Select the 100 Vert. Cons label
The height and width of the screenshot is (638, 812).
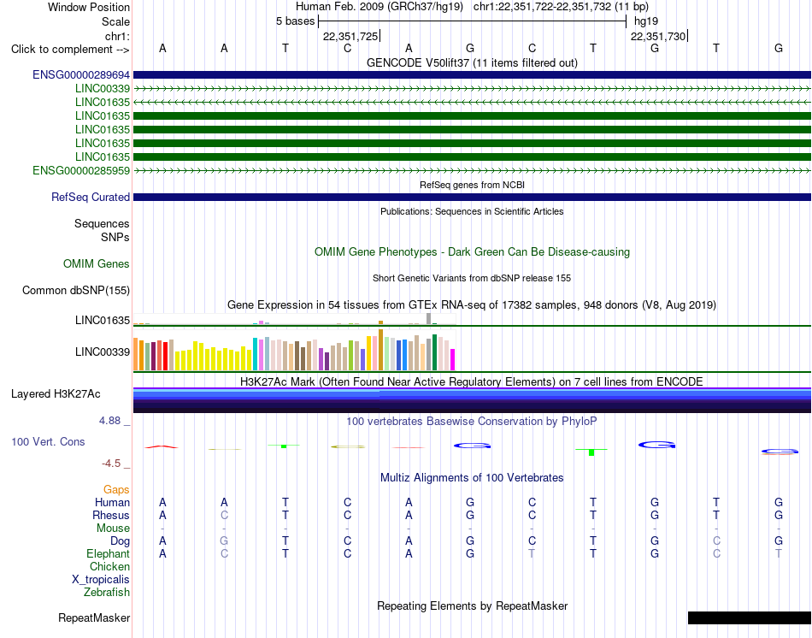pyautogui.click(x=48, y=441)
